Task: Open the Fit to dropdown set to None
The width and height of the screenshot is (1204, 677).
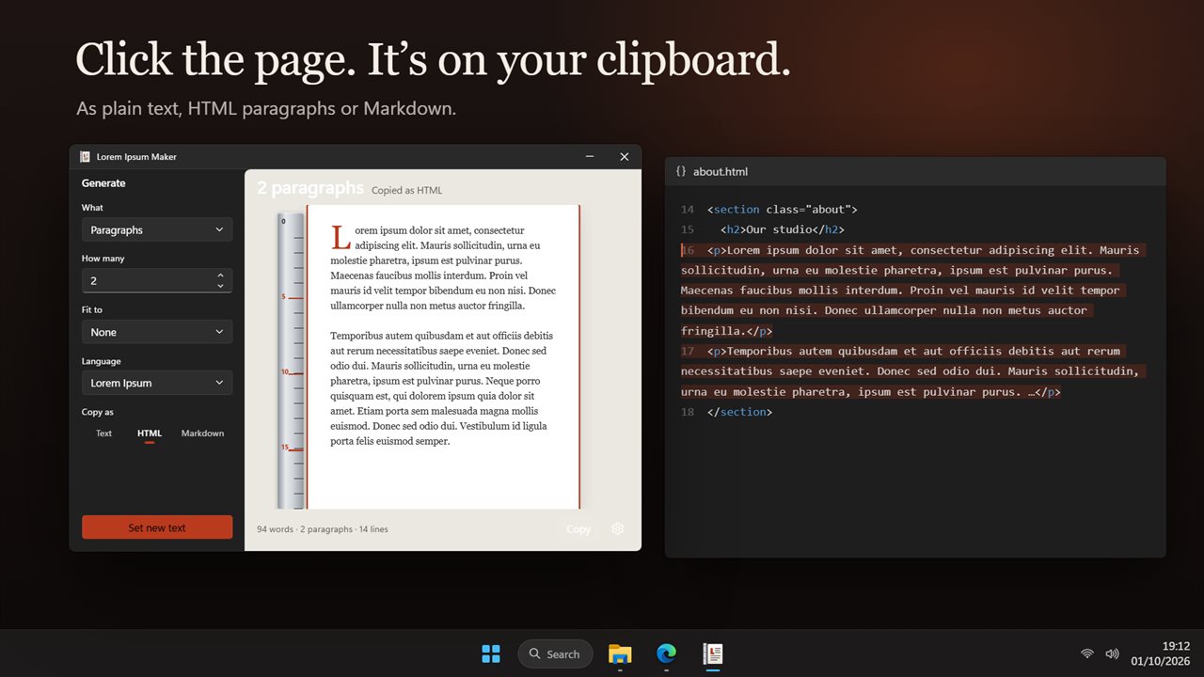Action: (x=157, y=332)
